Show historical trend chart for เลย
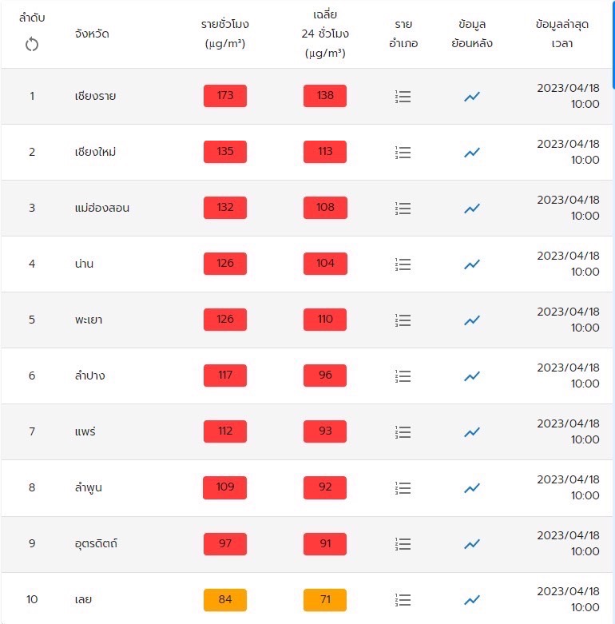 pyautogui.click(x=472, y=600)
